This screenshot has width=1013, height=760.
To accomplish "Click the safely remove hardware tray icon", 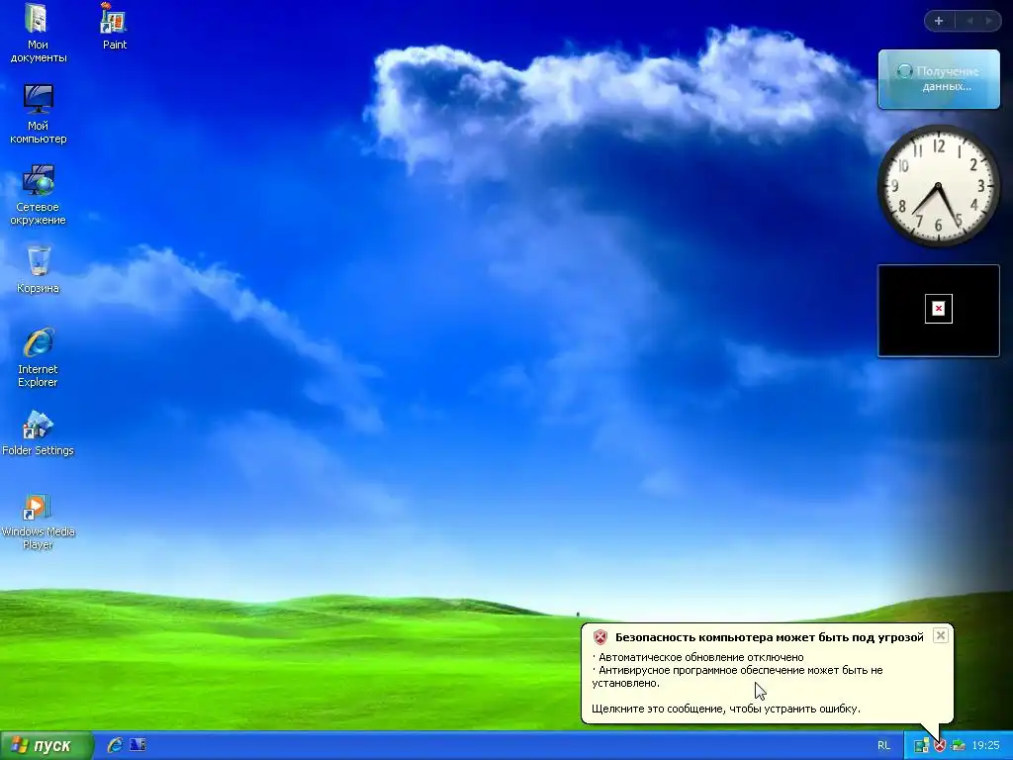I will [958, 746].
